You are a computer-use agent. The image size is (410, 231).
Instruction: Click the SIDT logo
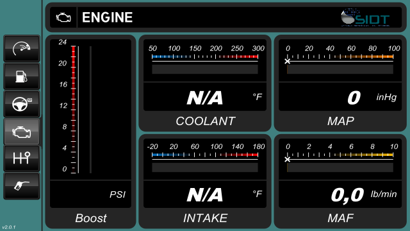365,17
